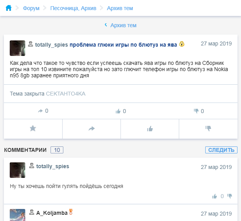Open Архив тем in breadcrumb
The width and height of the screenshot is (241, 221).
tap(120, 8)
